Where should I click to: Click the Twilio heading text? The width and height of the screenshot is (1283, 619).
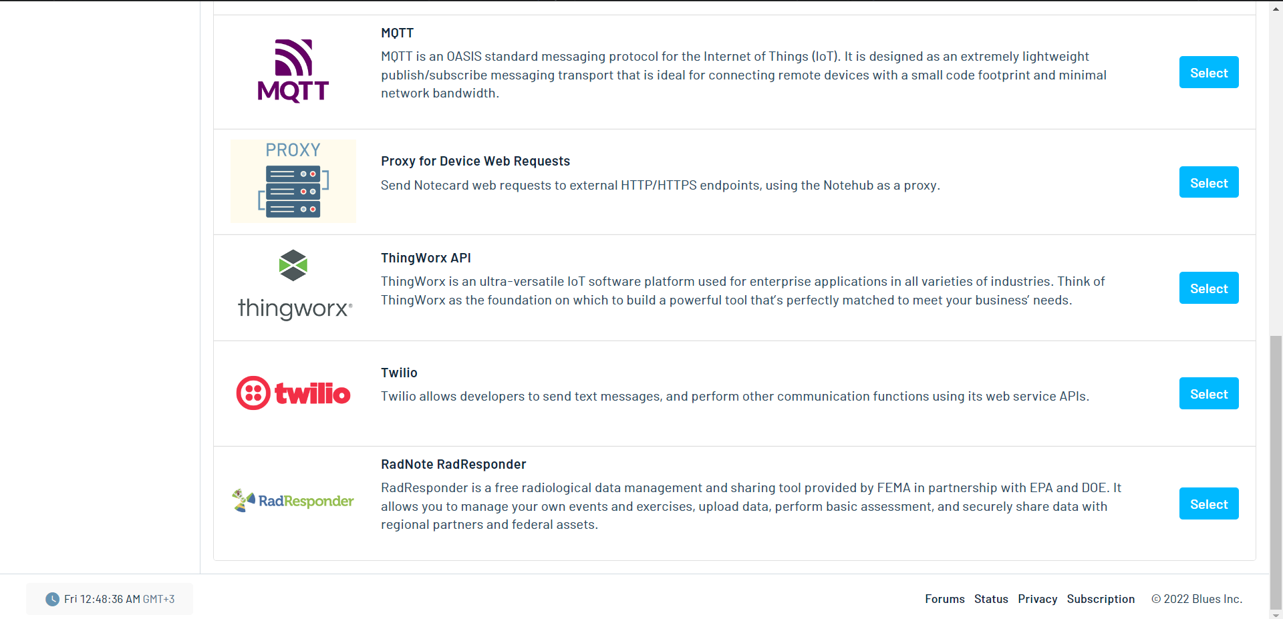coord(399,373)
